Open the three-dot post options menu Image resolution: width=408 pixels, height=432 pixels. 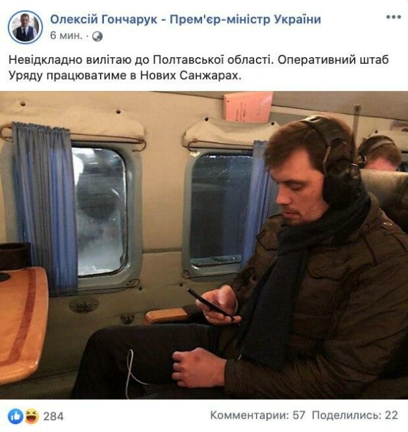pos(394,17)
